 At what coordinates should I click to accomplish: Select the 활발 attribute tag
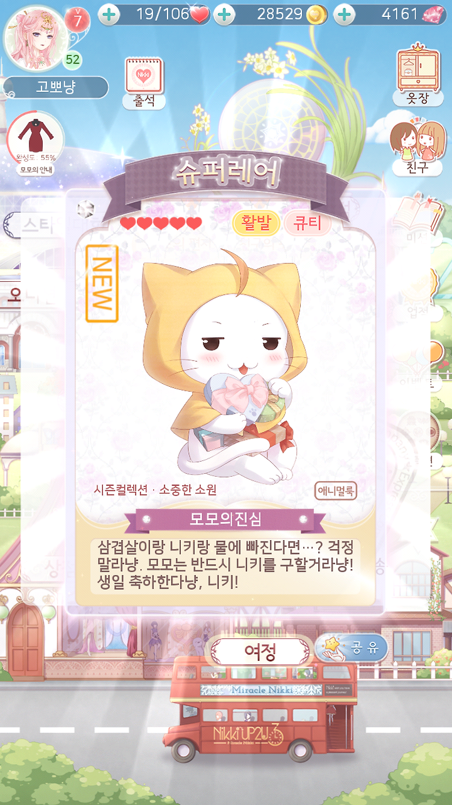(255, 223)
